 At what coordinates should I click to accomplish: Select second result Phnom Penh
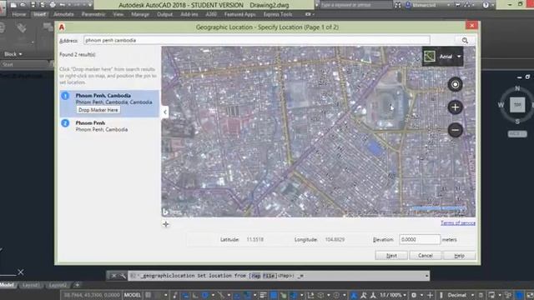pyautogui.click(x=109, y=126)
